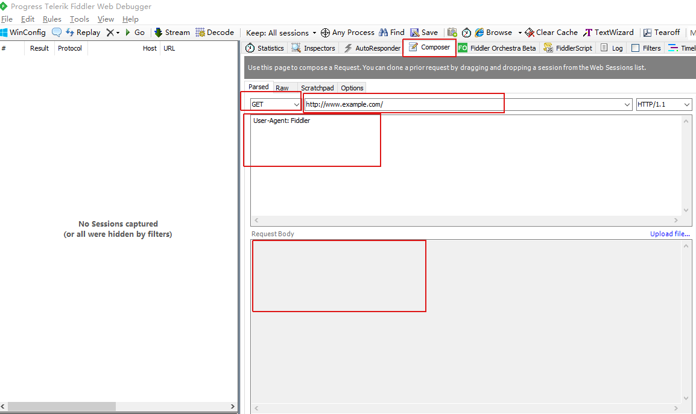This screenshot has width=696, height=414.
Task: Click the Fiddler app icon in title bar
Action: [x=4, y=6]
